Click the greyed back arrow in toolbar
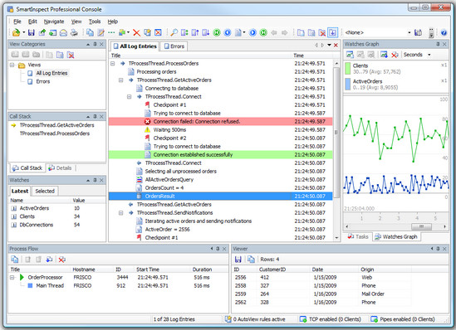Screen dimensions: 456x330 [273, 32]
